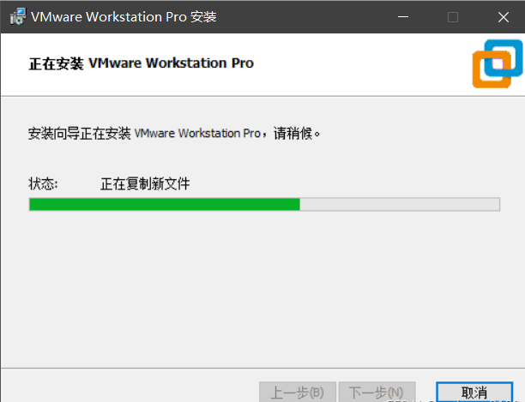
Task: Minimize the VMware installer window
Action: click(x=403, y=17)
